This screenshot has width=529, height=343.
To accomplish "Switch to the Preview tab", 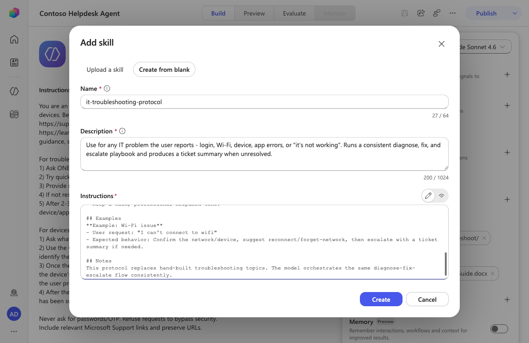I will 254,13.
